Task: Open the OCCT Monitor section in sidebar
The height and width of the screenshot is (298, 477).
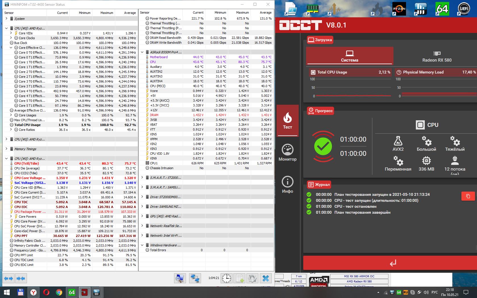Action: (287, 153)
